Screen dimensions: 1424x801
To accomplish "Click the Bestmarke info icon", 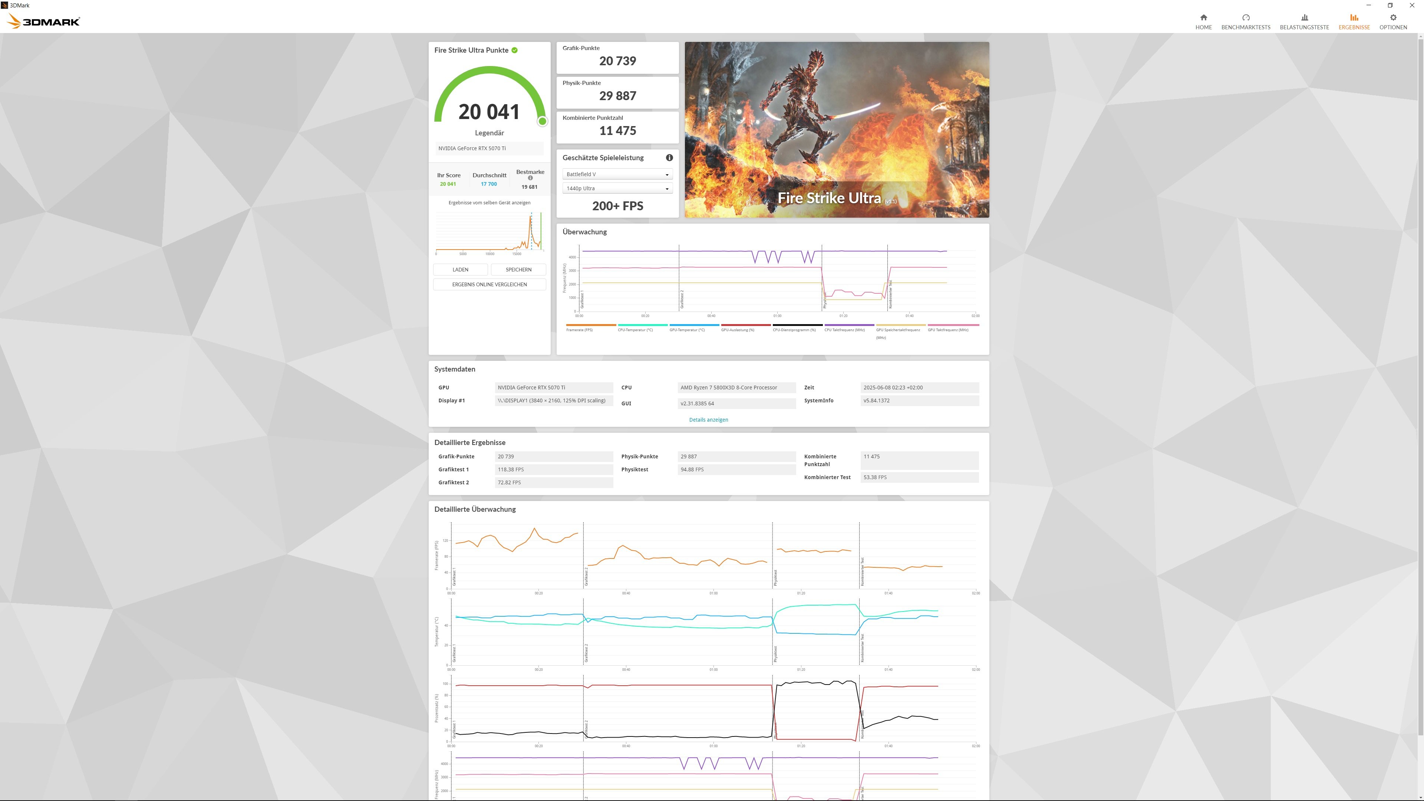I will tap(530, 178).
